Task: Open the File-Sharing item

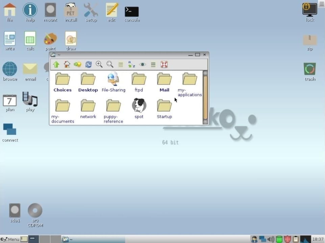Action: pos(114,82)
